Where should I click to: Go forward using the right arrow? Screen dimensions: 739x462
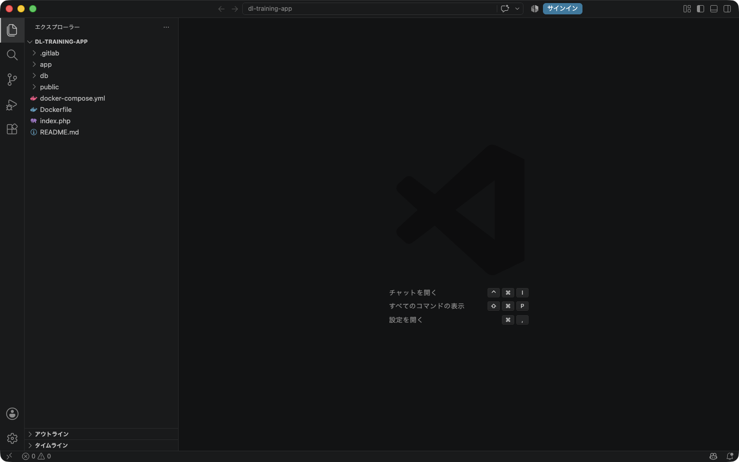pyautogui.click(x=235, y=9)
